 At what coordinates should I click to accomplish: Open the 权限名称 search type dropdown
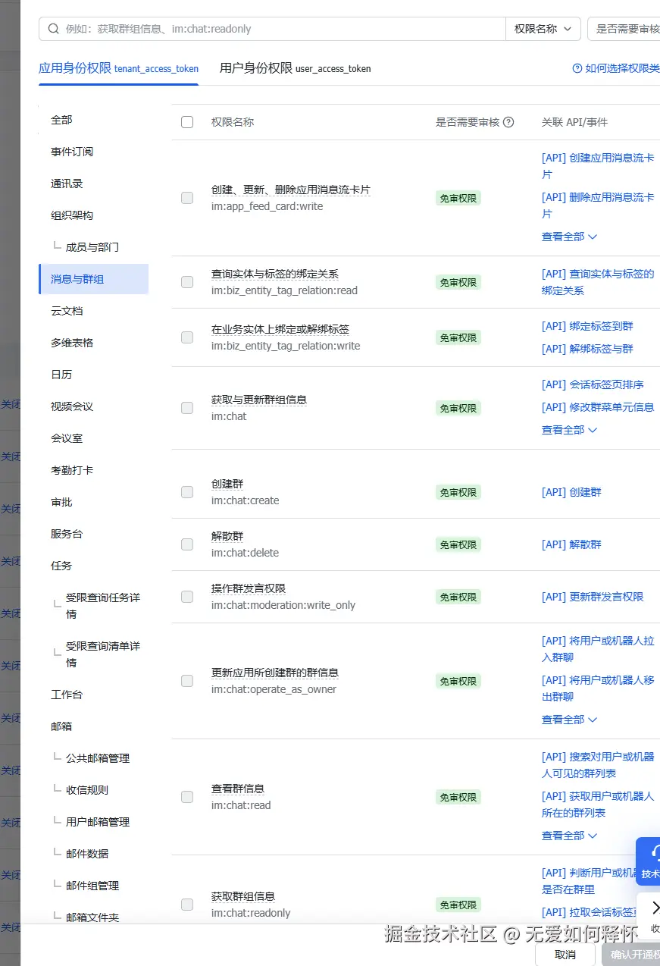pyautogui.click(x=543, y=29)
